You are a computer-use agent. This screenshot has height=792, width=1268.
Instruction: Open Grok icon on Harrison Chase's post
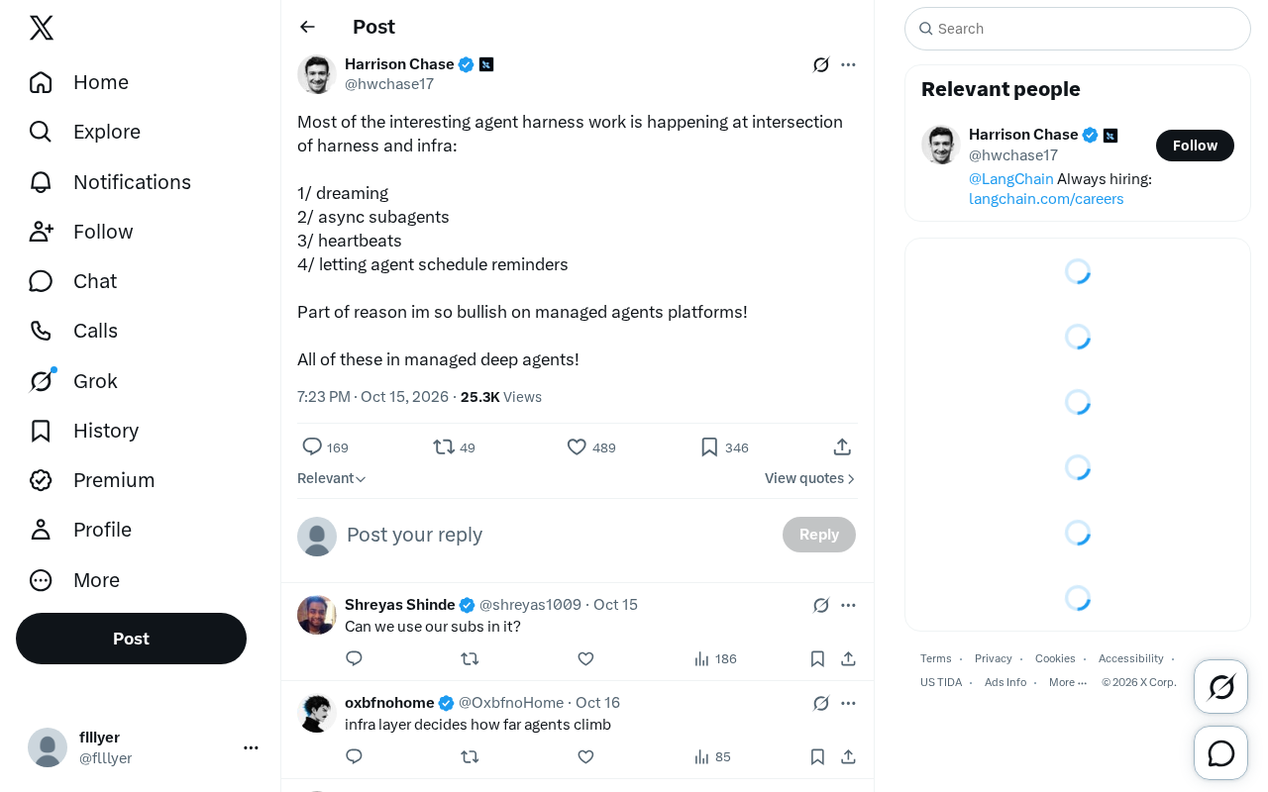(x=821, y=65)
